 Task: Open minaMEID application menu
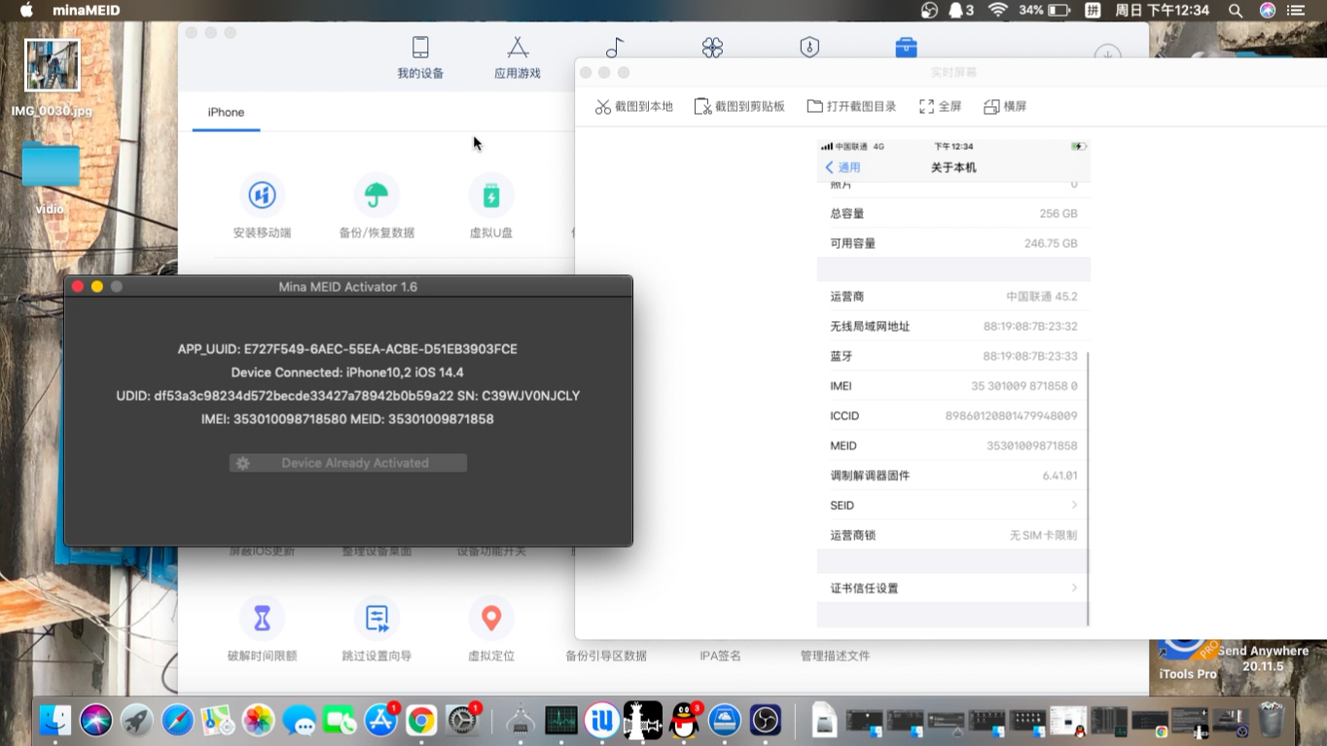[87, 11]
